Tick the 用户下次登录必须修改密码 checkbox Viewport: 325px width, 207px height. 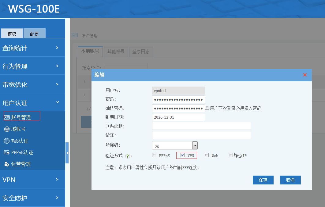pos(207,108)
